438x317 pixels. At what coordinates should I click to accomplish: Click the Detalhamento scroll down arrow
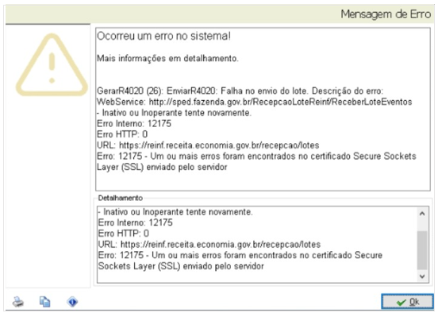pos(422,276)
